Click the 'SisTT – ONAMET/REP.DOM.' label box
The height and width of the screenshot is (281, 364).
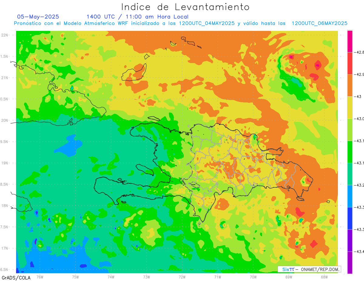(309, 269)
